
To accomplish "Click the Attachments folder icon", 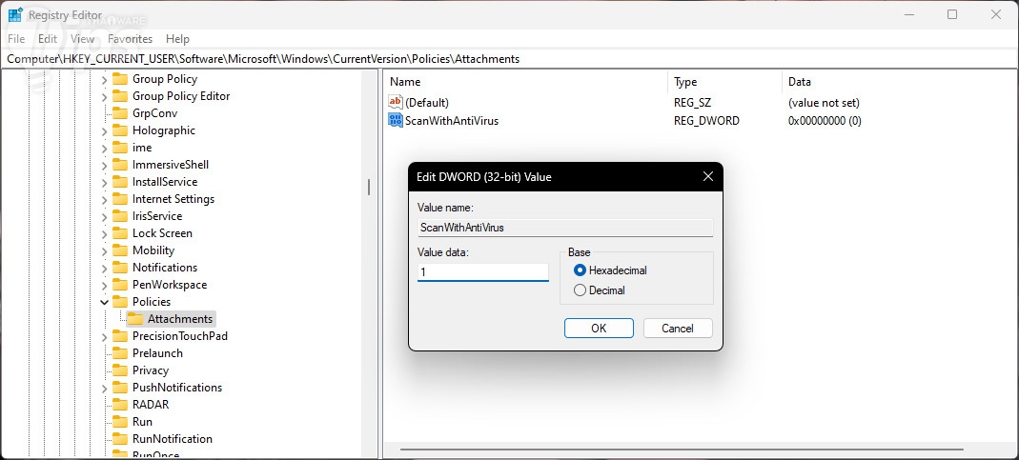I will [x=135, y=319].
